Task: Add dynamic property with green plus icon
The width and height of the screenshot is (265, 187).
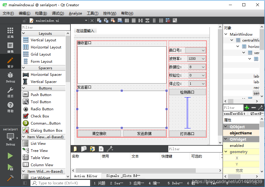Action: point(247,108)
